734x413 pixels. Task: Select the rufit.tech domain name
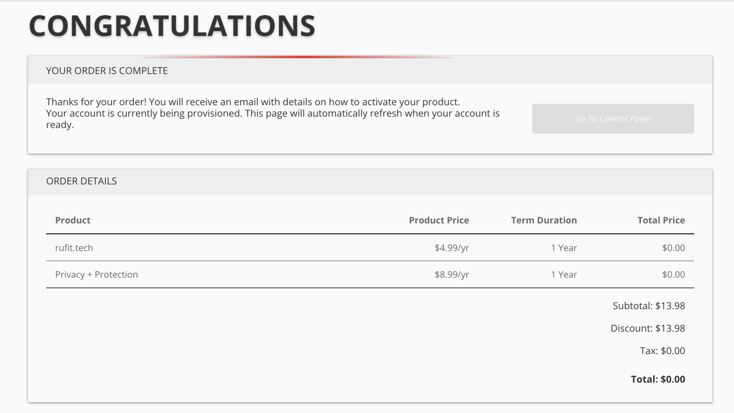[x=74, y=248]
